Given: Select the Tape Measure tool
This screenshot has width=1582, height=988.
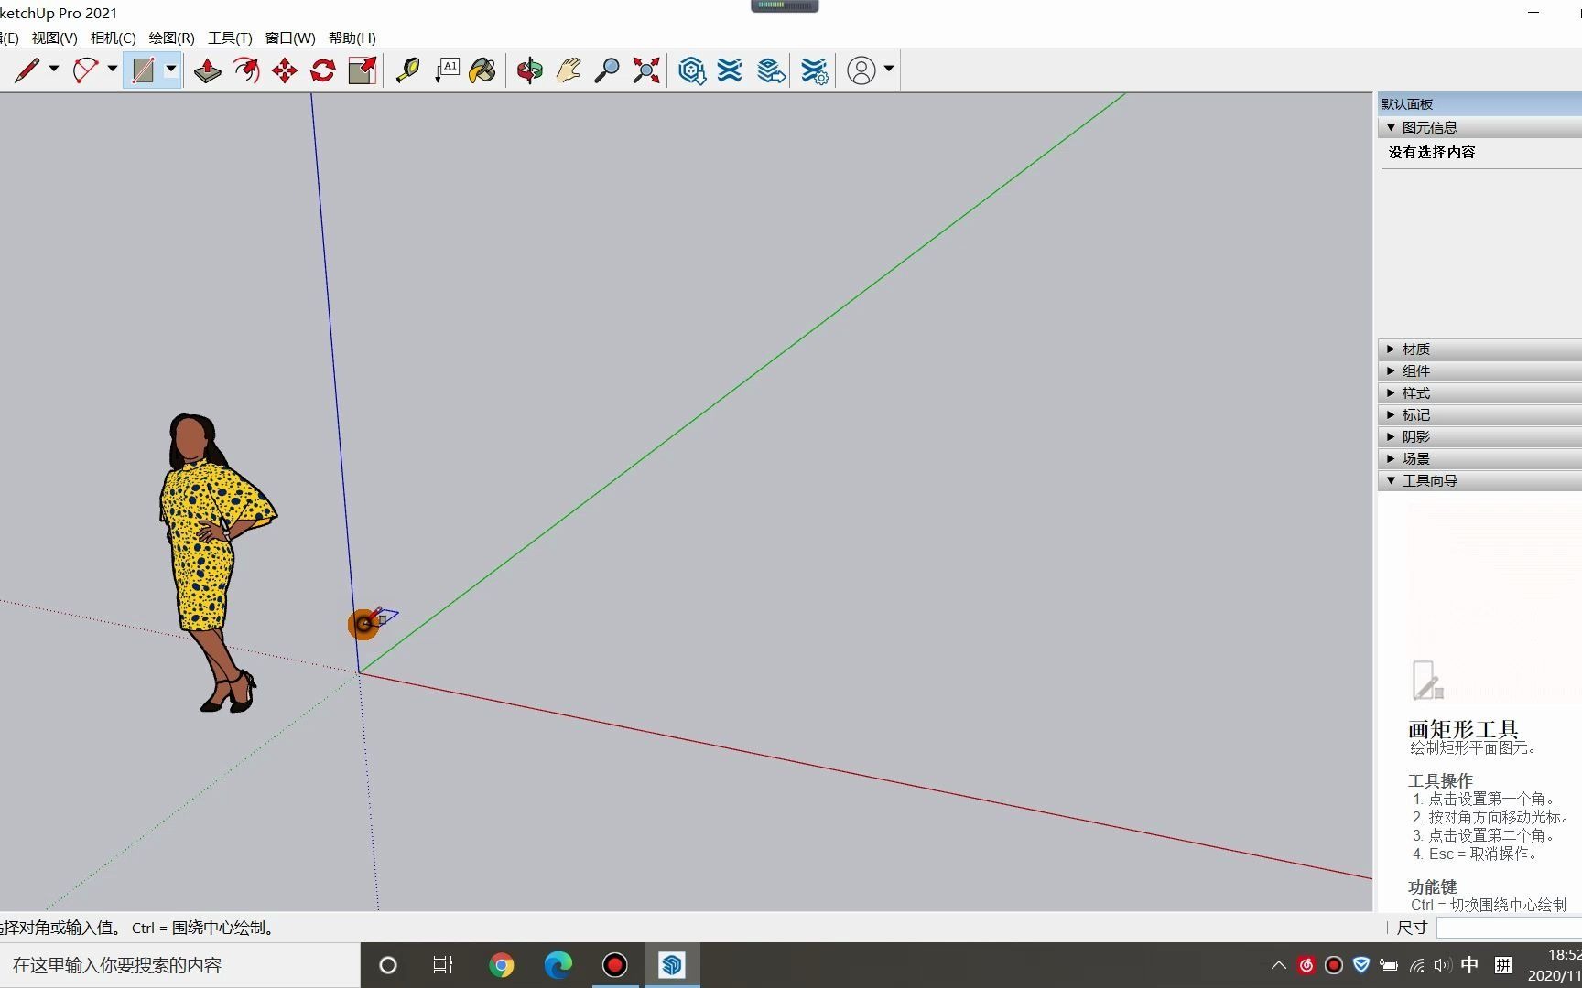Looking at the screenshot, I should click(407, 70).
